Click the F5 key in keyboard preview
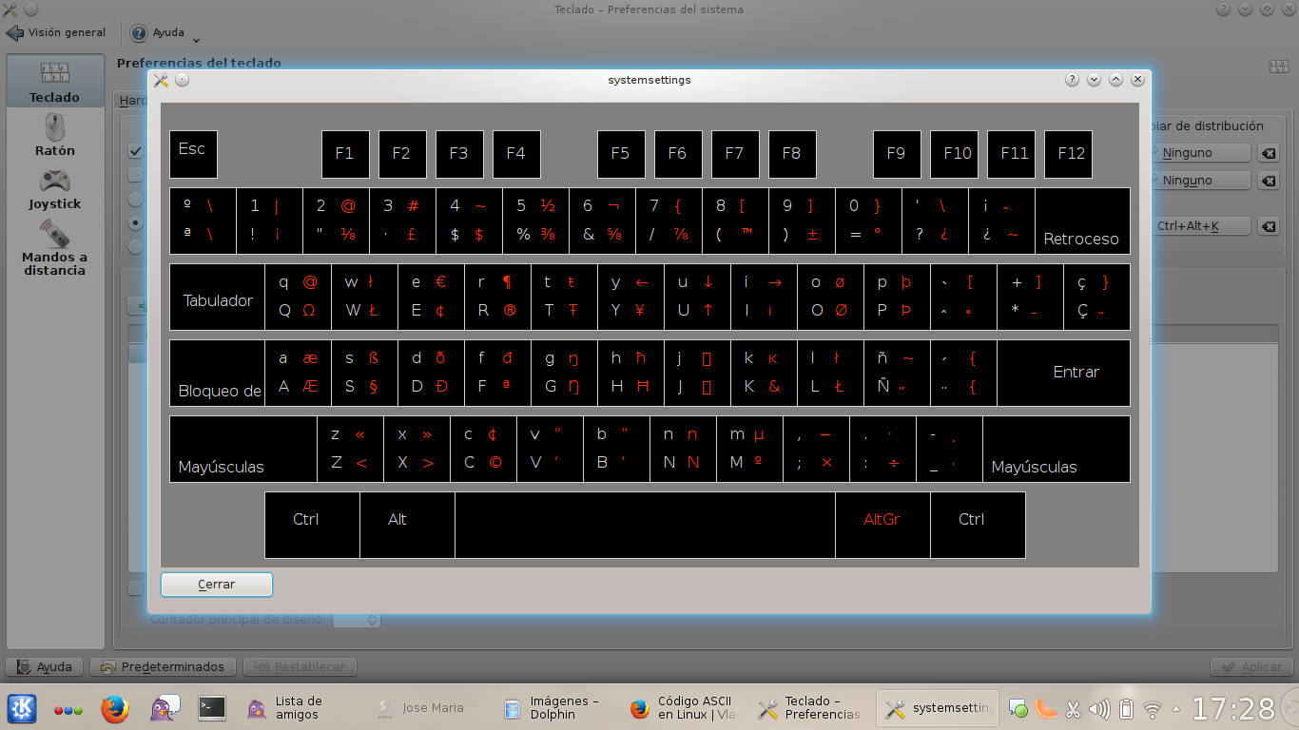 [621, 154]
